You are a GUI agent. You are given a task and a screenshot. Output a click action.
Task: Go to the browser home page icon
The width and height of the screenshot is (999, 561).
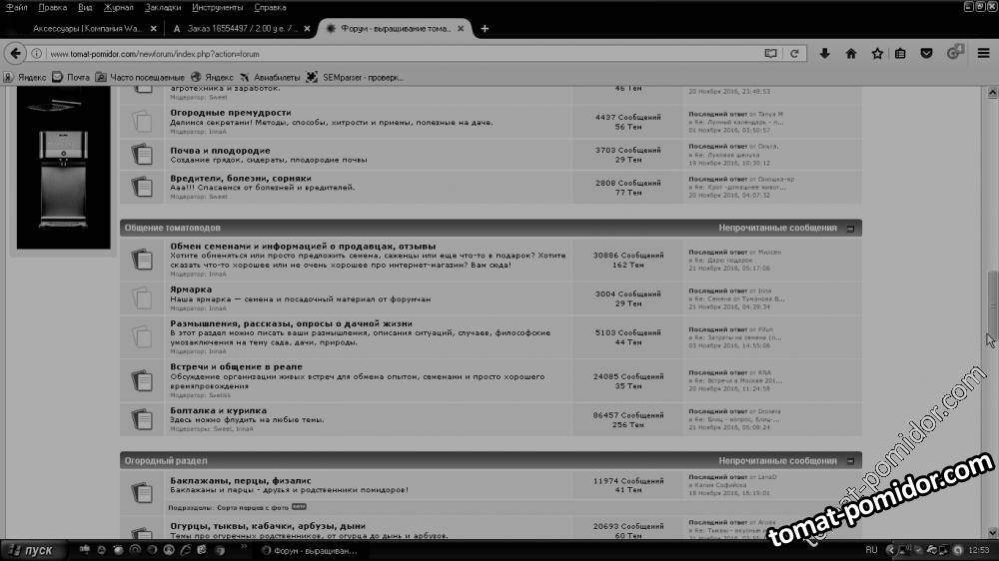[x=851, y=53]
